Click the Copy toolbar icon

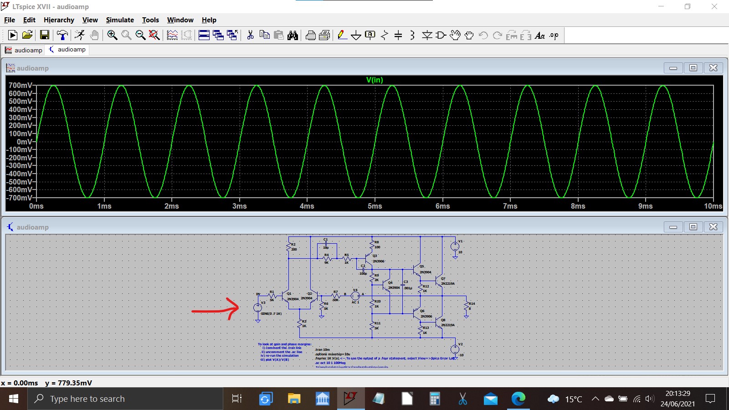[x=264, y=35]
